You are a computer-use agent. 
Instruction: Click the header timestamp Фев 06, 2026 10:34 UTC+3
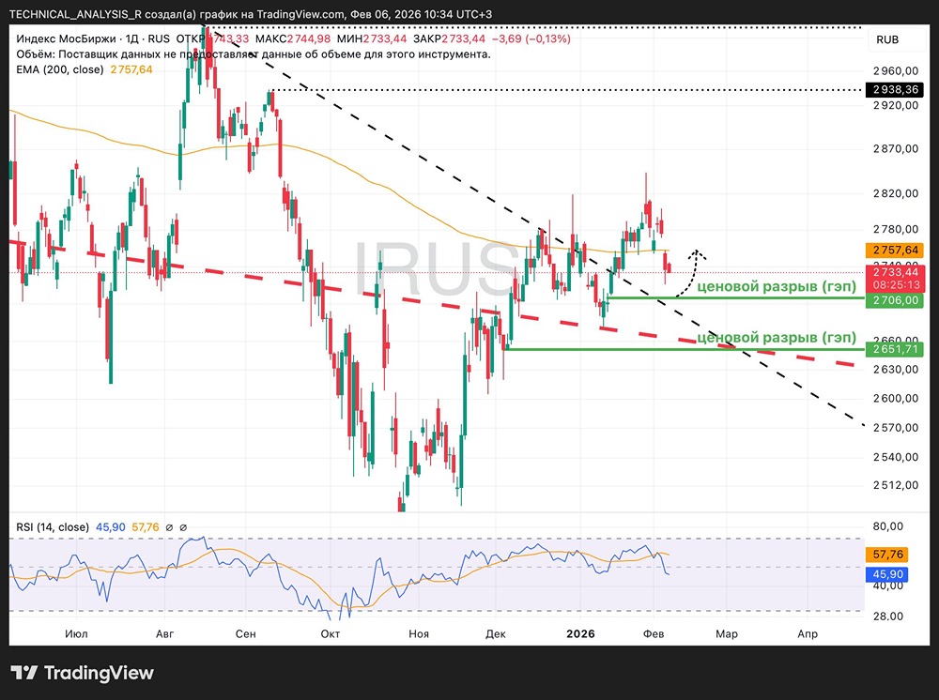421,14
